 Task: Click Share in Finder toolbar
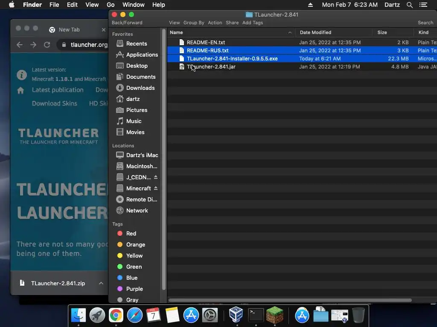(232, 23)
